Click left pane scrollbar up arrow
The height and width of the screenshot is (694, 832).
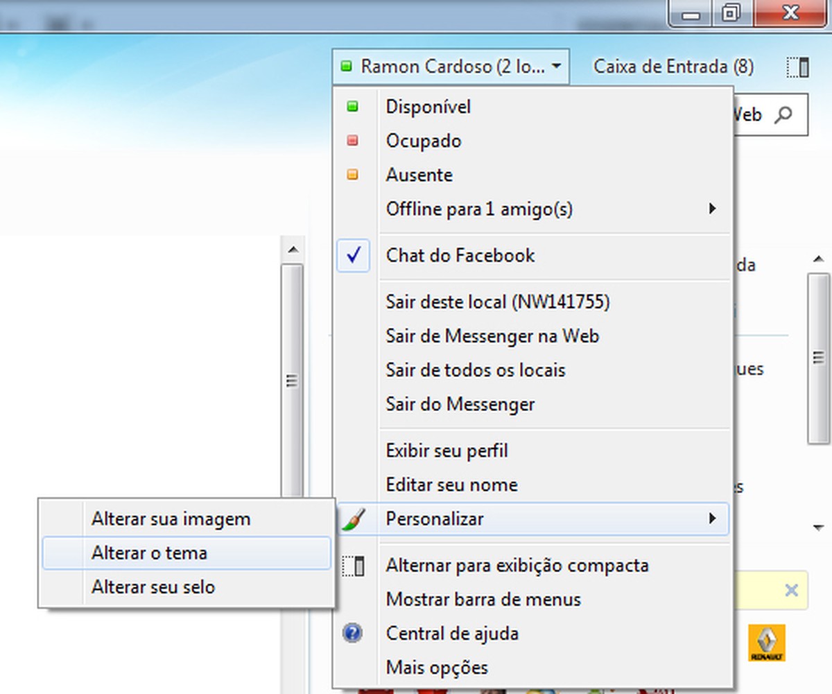click(x=293, y=249)
